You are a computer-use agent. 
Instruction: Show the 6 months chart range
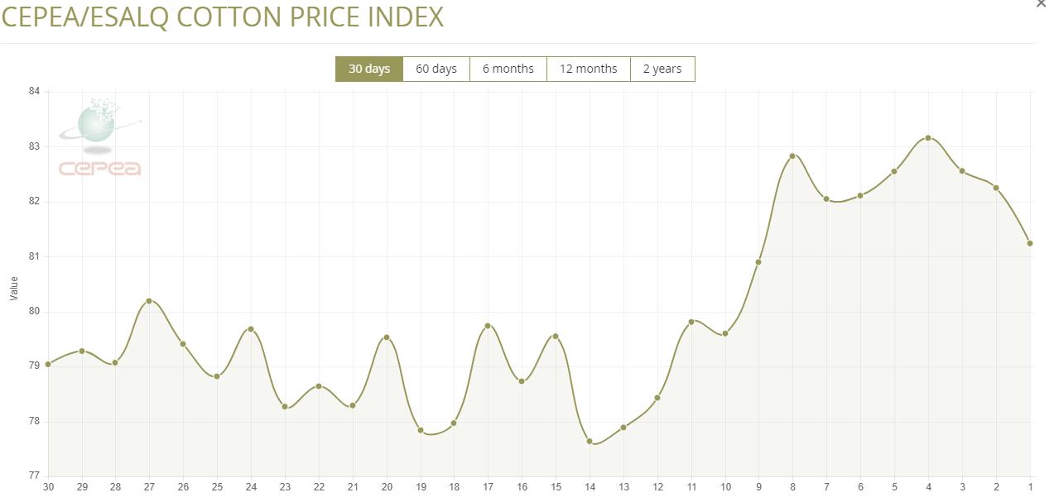click(508, 69)
